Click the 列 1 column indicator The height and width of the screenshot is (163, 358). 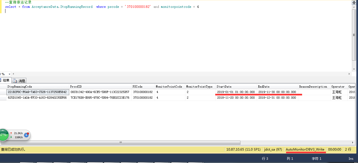290,159
